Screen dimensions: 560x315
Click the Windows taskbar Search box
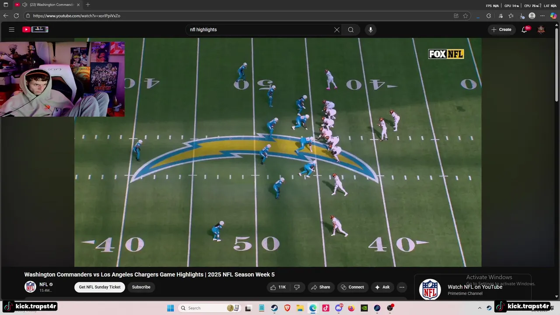(x=209, y=308)
